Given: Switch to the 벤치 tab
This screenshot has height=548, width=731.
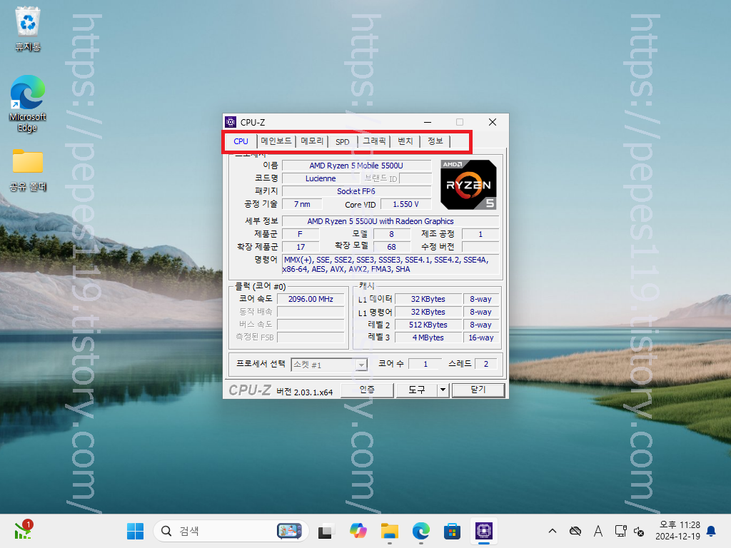Looking at the screenshot, I should (x=405, y=141).
